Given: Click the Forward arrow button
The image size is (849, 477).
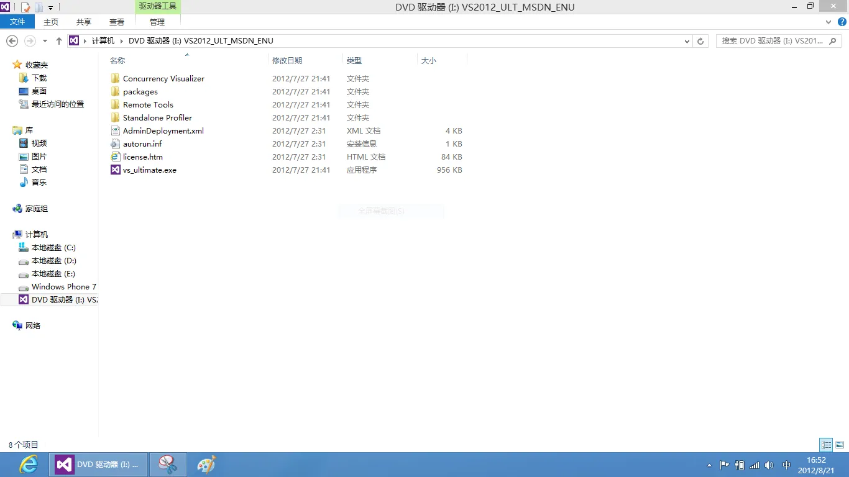Looking at the screenshot, I should (30, 41).
